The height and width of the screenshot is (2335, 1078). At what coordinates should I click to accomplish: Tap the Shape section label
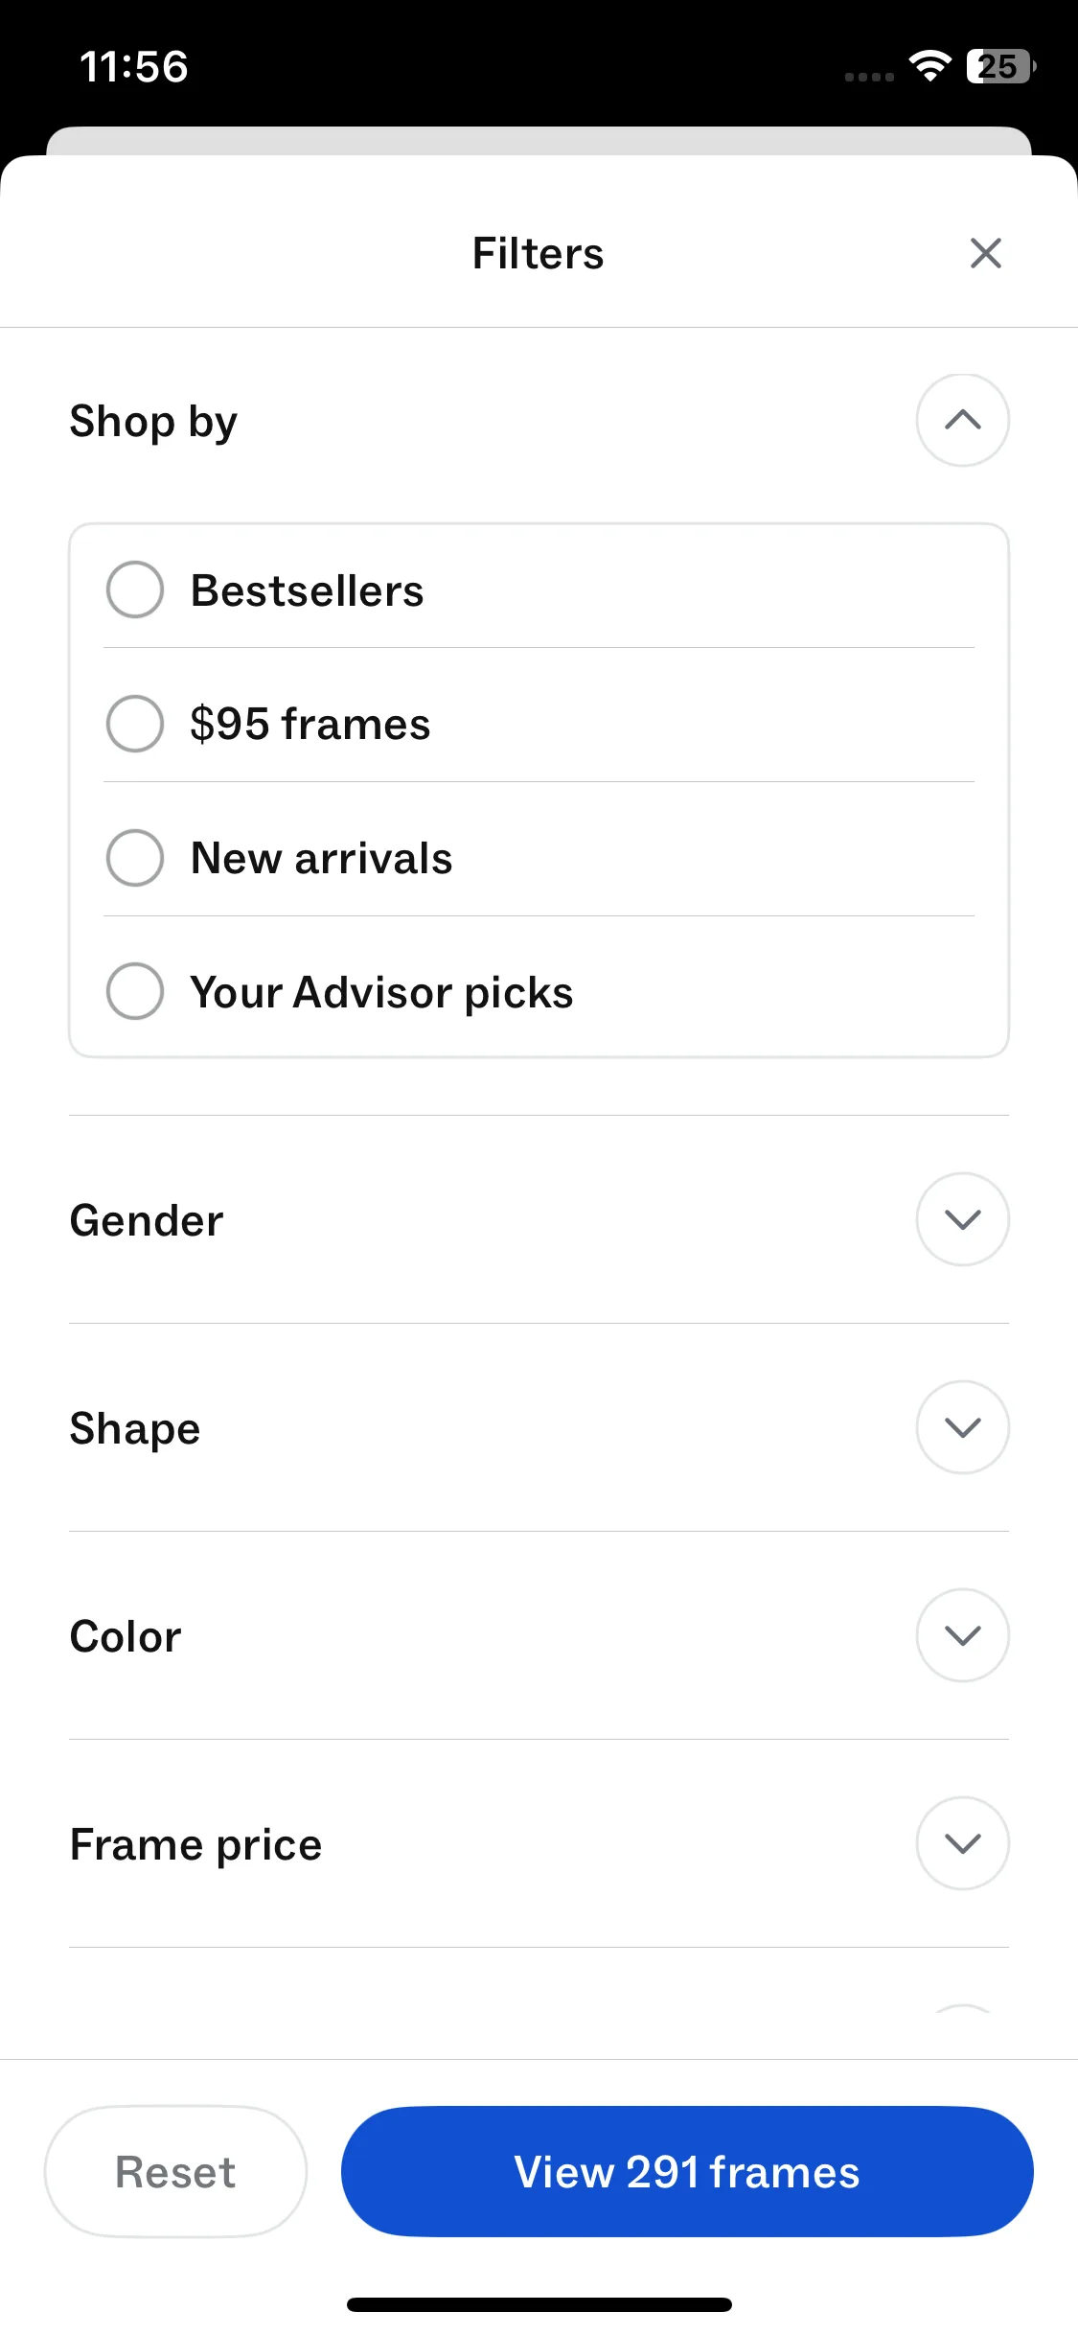(x=135, y=1429)
